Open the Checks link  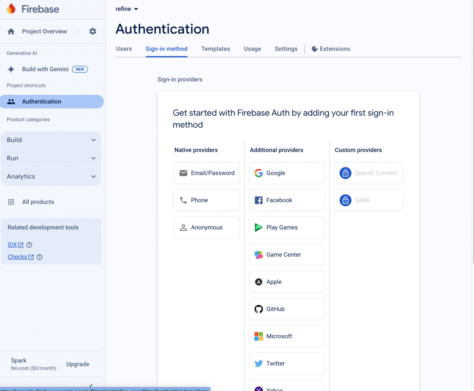pyautogui.click(x=17, y=257)
